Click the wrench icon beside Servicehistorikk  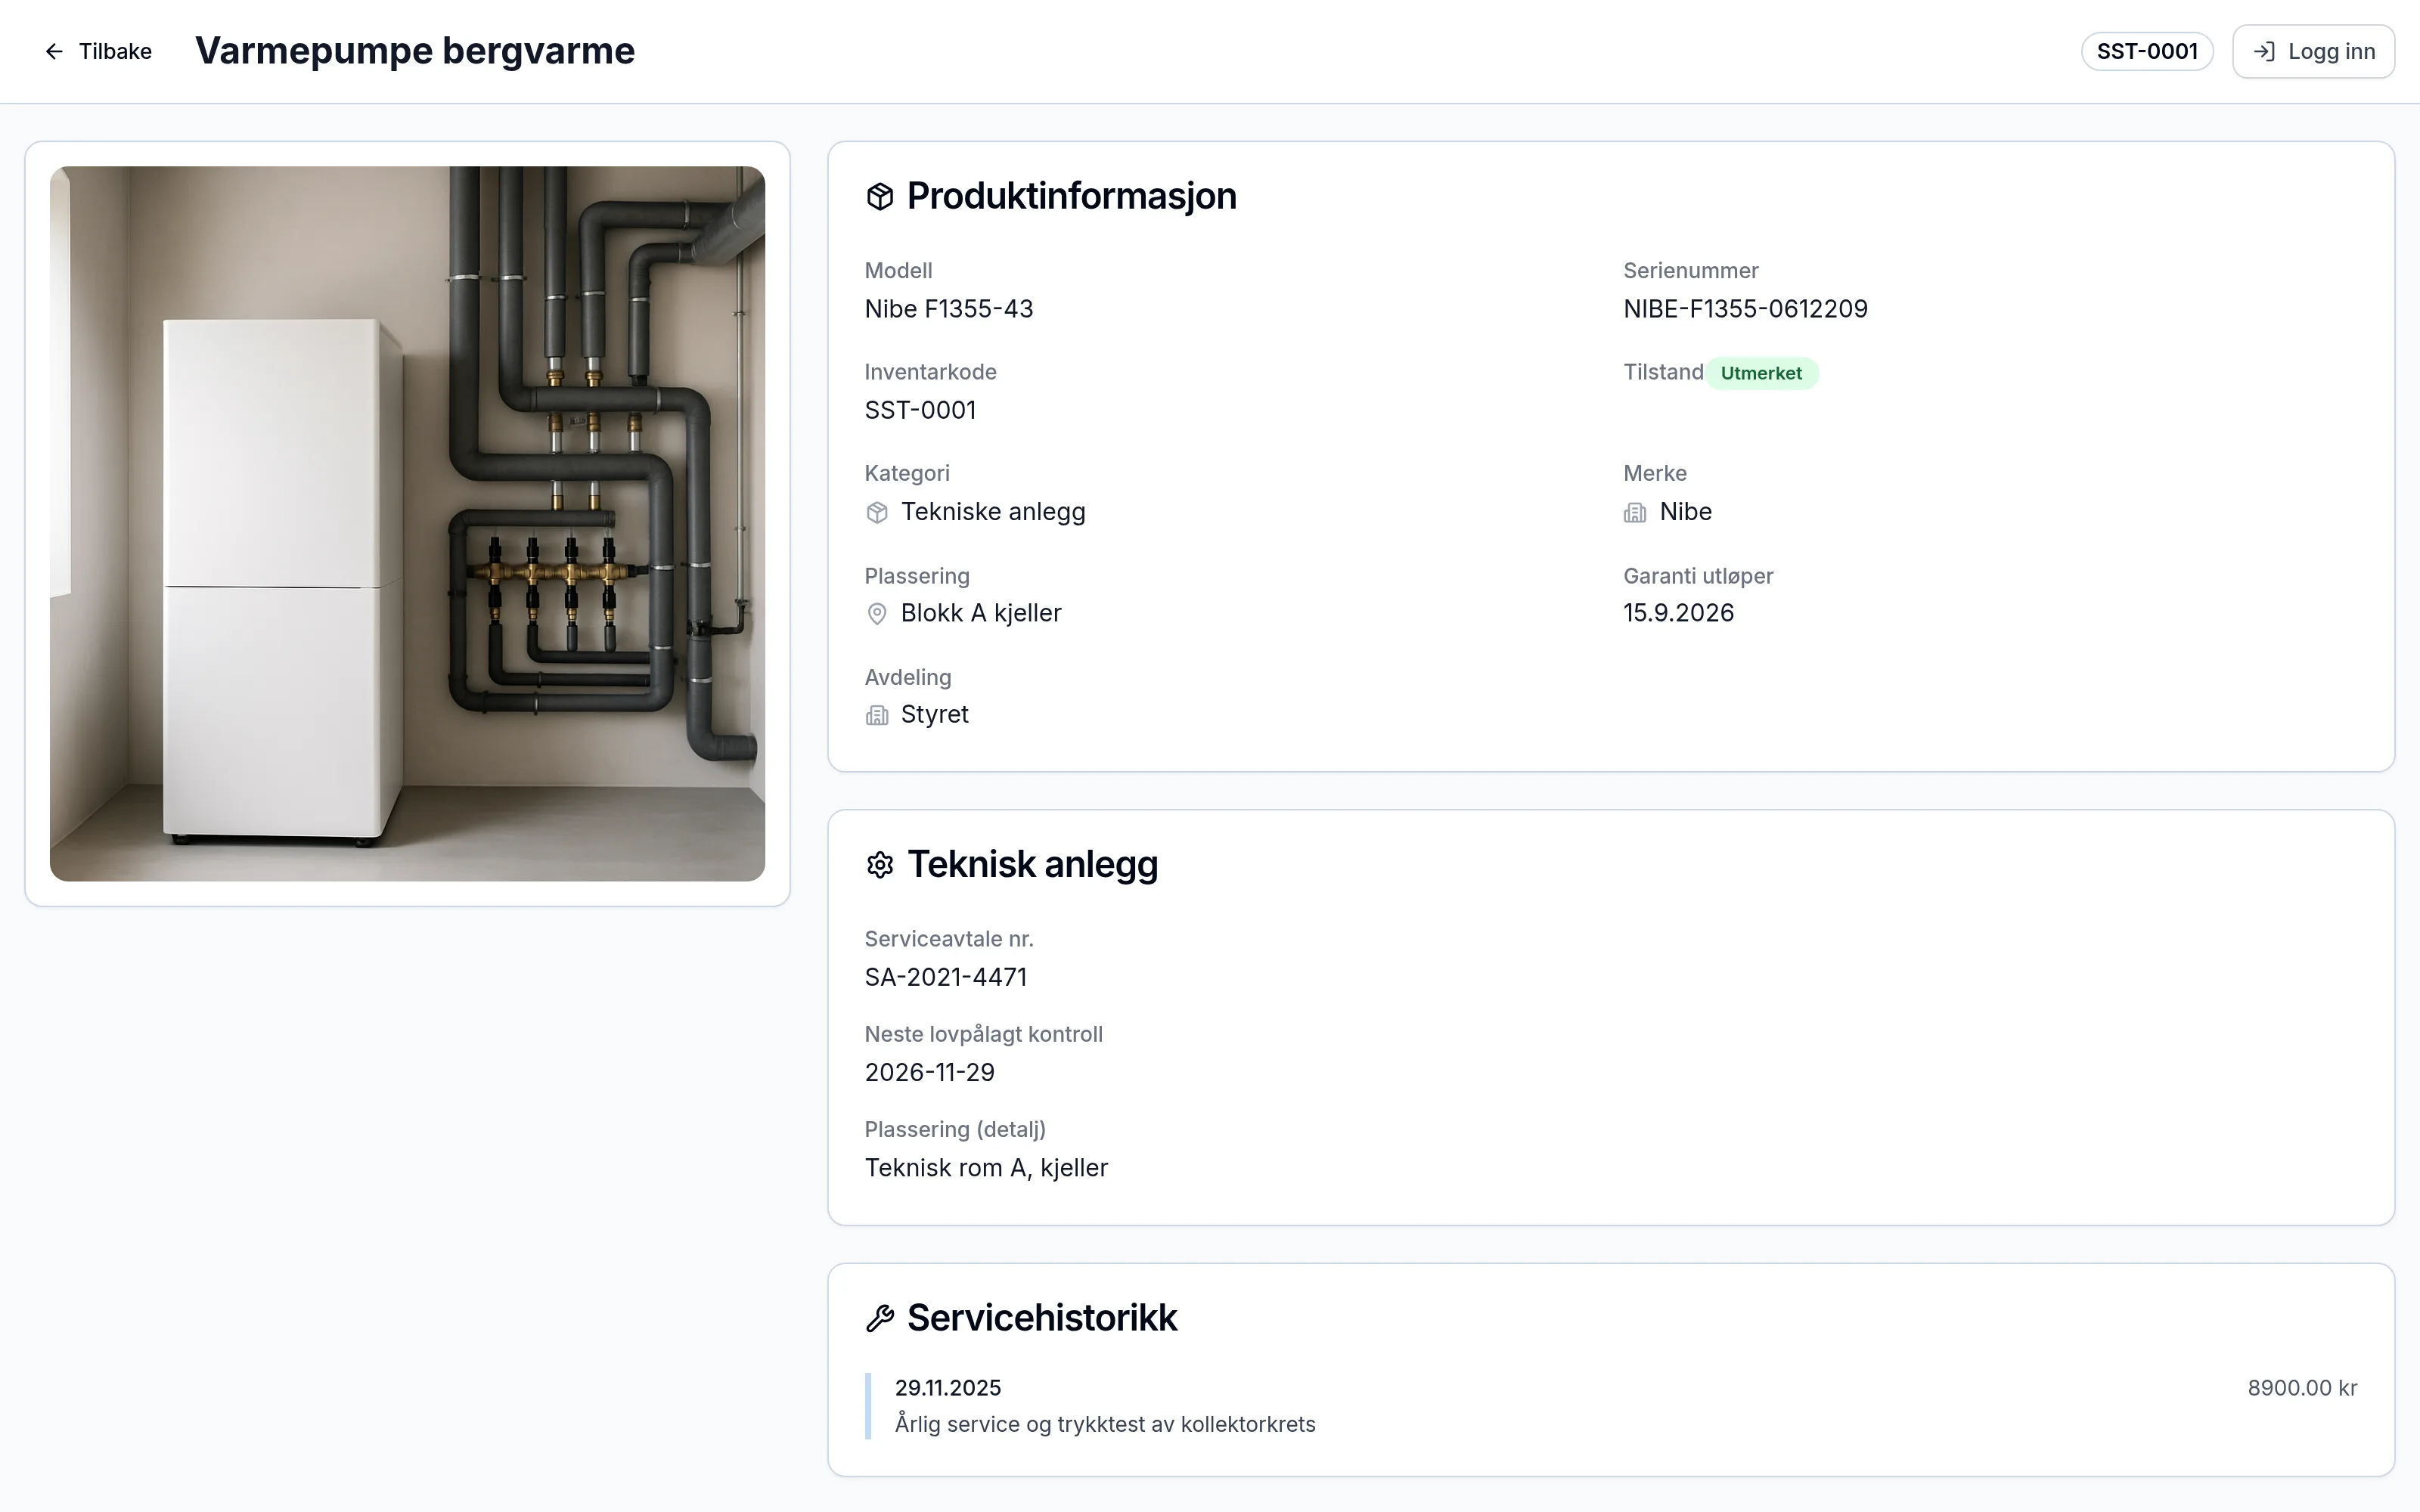pos(879,1318)
